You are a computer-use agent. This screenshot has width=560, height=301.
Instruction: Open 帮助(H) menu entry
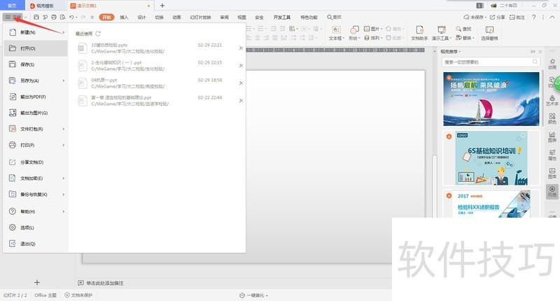(x=36, y=211)
